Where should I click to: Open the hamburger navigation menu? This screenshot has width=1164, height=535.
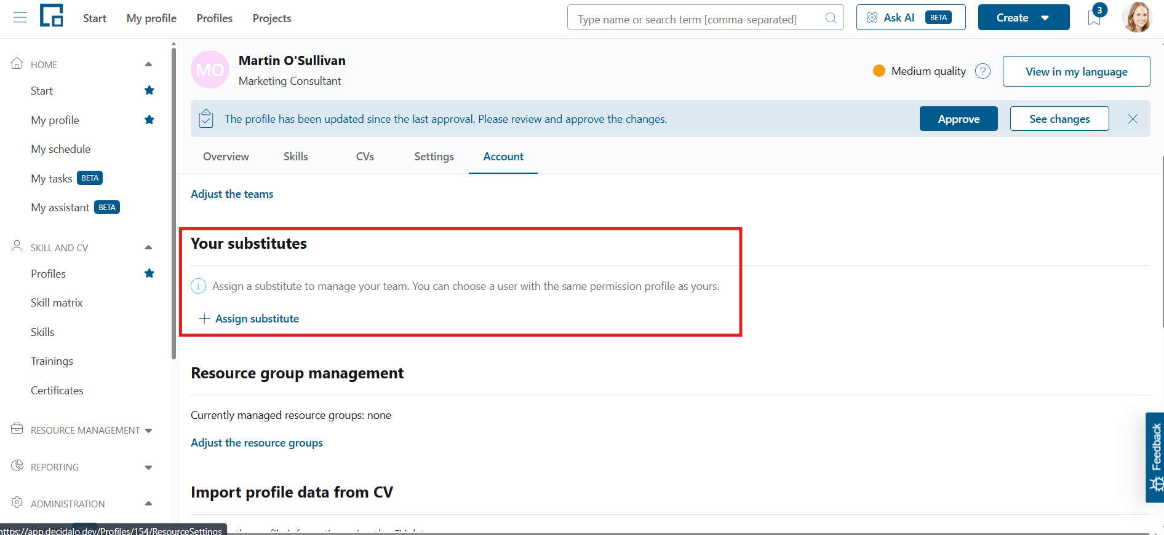pyautogui.click(x=20, y=18)
